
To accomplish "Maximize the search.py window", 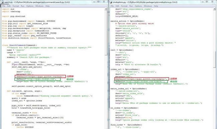I will click(98, 2).
